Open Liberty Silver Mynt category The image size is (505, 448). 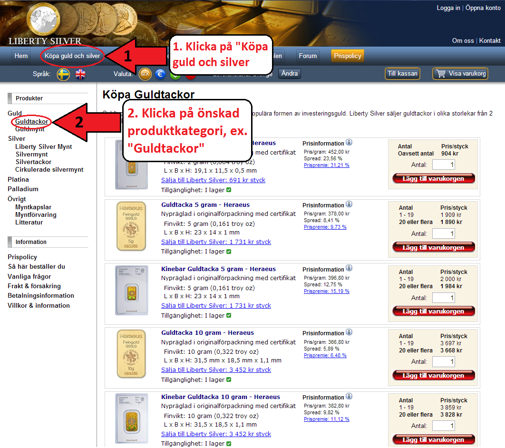pyautogui.click(x=43, y=146)
